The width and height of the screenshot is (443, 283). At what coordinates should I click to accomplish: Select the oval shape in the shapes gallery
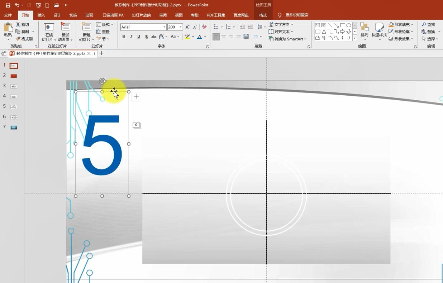click(x=349, y=25)
